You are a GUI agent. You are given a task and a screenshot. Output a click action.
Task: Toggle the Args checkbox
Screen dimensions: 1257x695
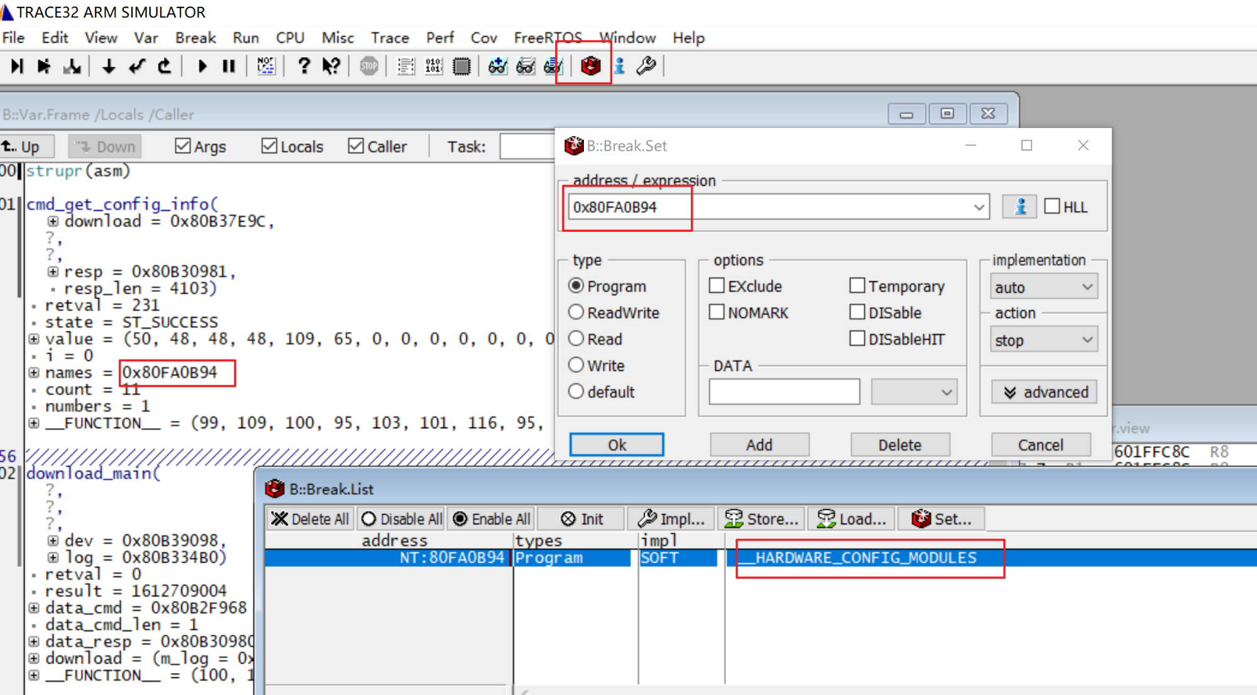(183, 146)
